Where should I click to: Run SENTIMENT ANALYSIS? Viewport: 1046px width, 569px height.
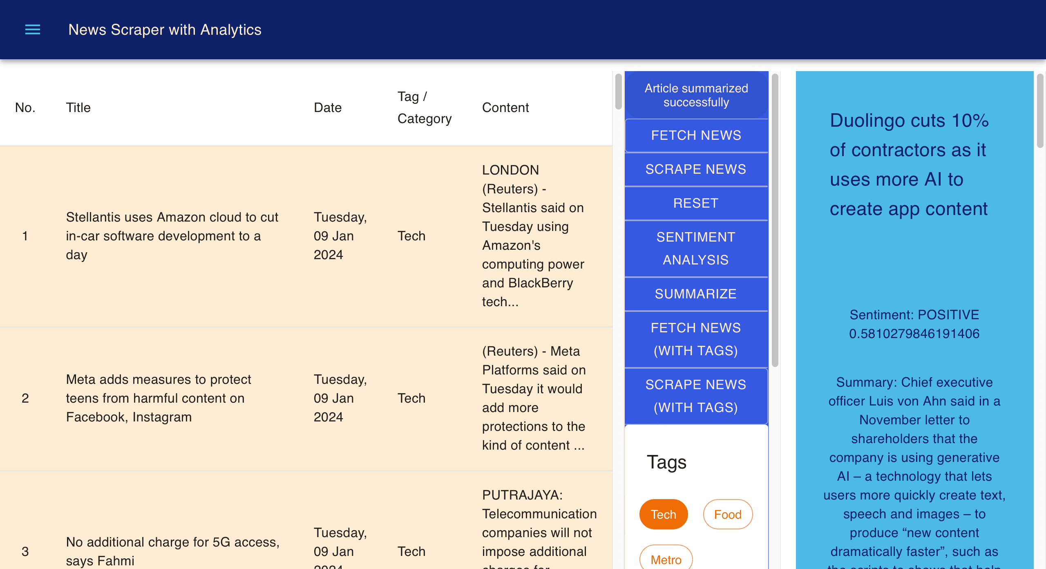click(696, 249)
